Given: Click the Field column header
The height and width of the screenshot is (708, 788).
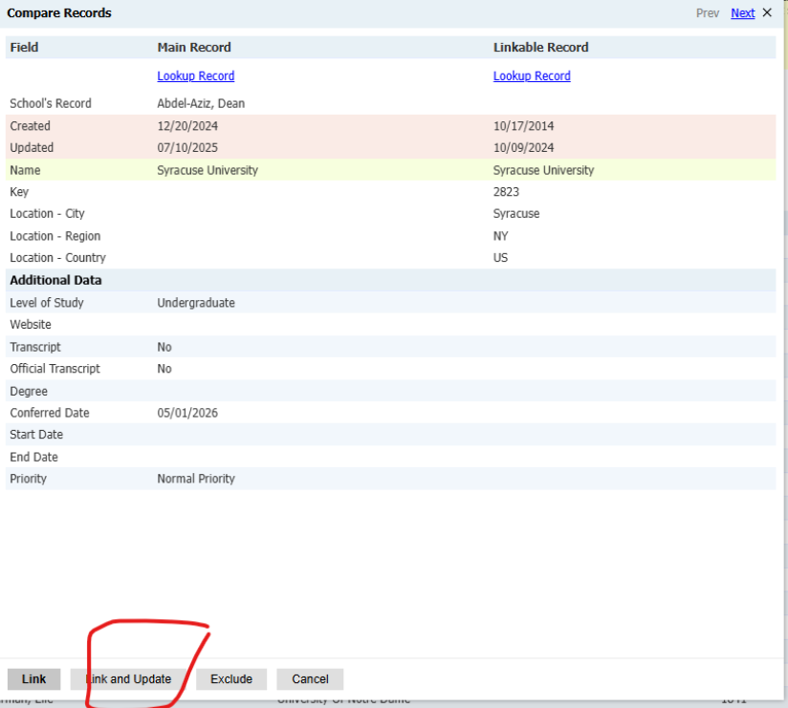Looking at the screenshot, I should coord(24,47).
